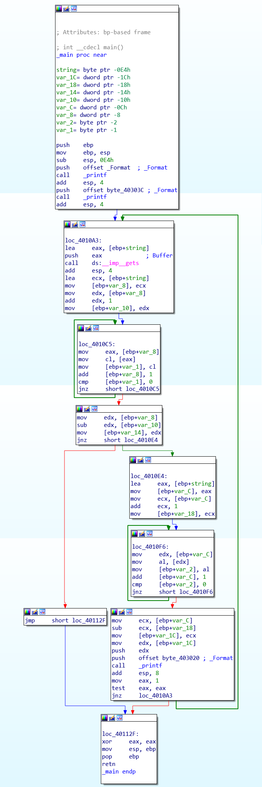Click the 'var_1C= dword ptr -1Ch' definition
This screenshot has width=262, height=787.
click(x=93, y=77)
